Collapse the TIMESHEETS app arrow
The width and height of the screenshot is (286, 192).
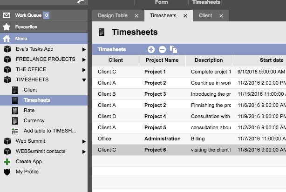coord(84,80)
